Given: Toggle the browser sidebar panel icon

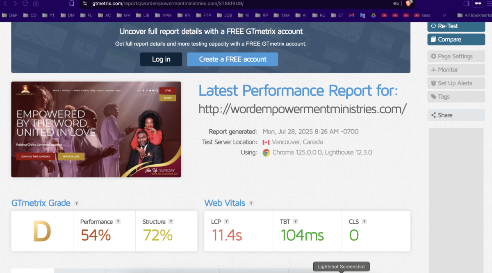Looking at the screenshot, I should 466,3.
